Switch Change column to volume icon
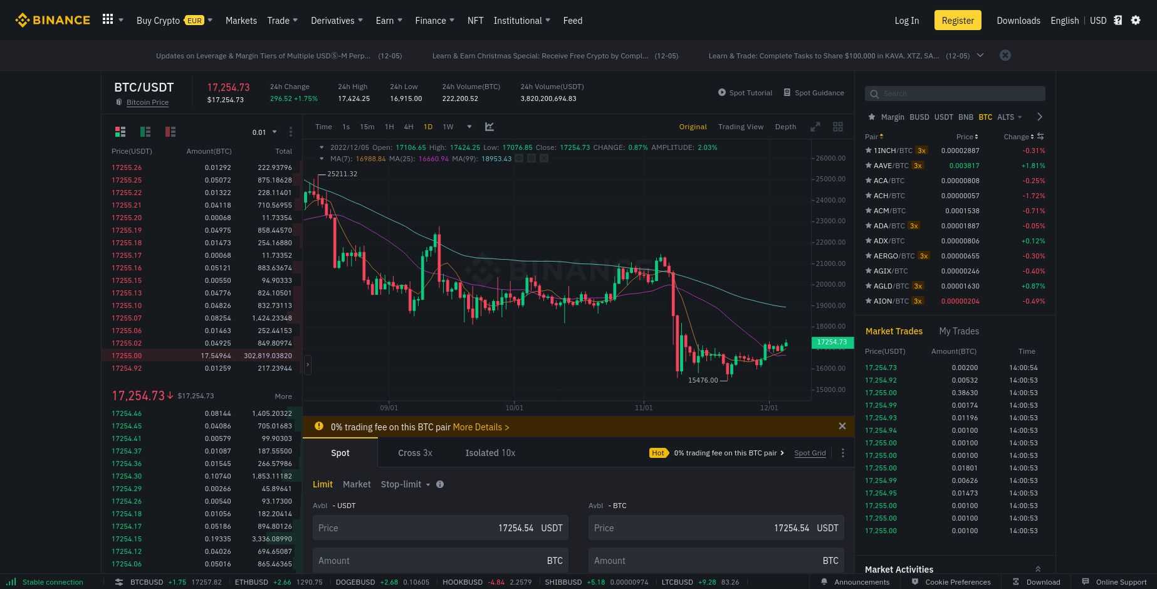This screenshot has width=1157, height=589. 1040,136
